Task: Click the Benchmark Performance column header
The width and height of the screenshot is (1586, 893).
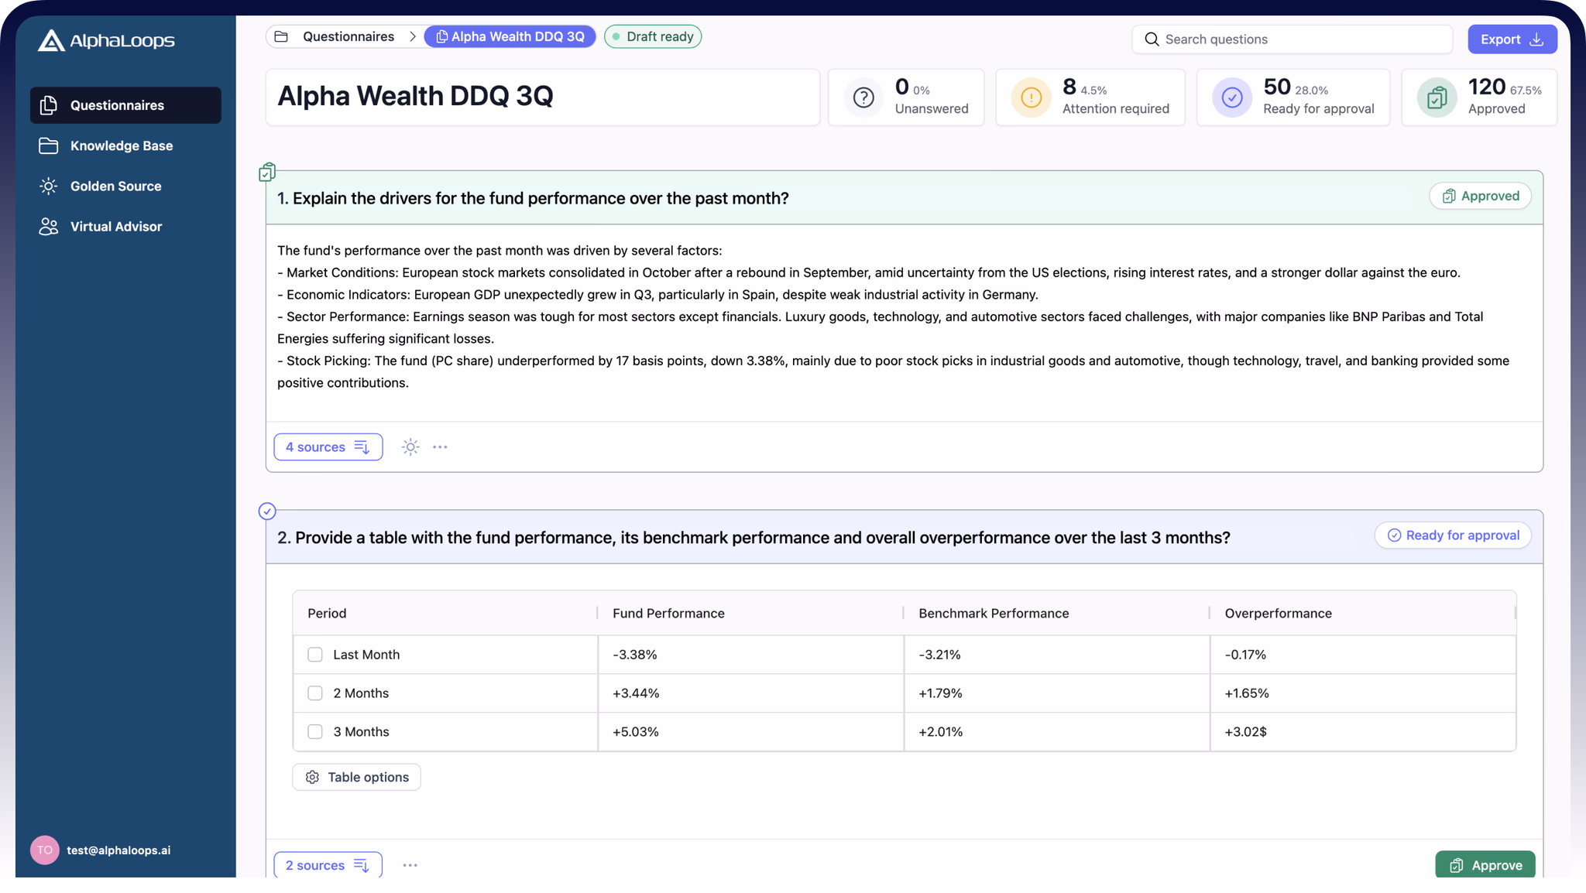Action: [1056, 613]
